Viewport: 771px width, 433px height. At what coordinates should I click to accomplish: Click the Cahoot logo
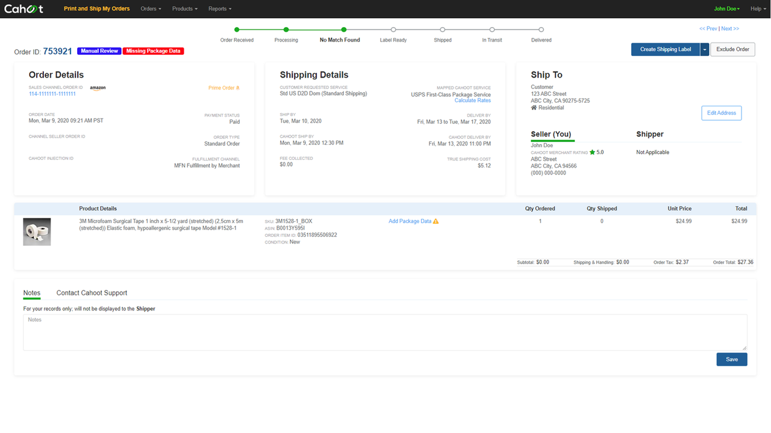click(x=23, y=8)
